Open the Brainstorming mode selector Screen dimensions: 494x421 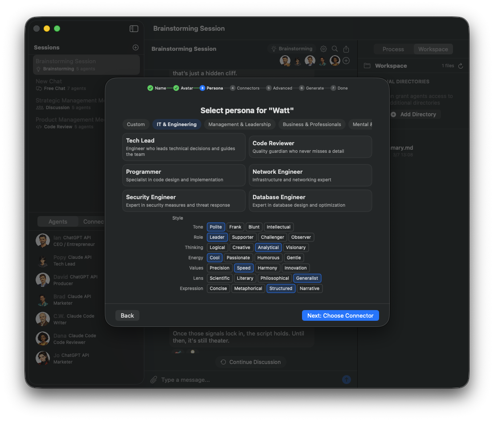[292, 49]
